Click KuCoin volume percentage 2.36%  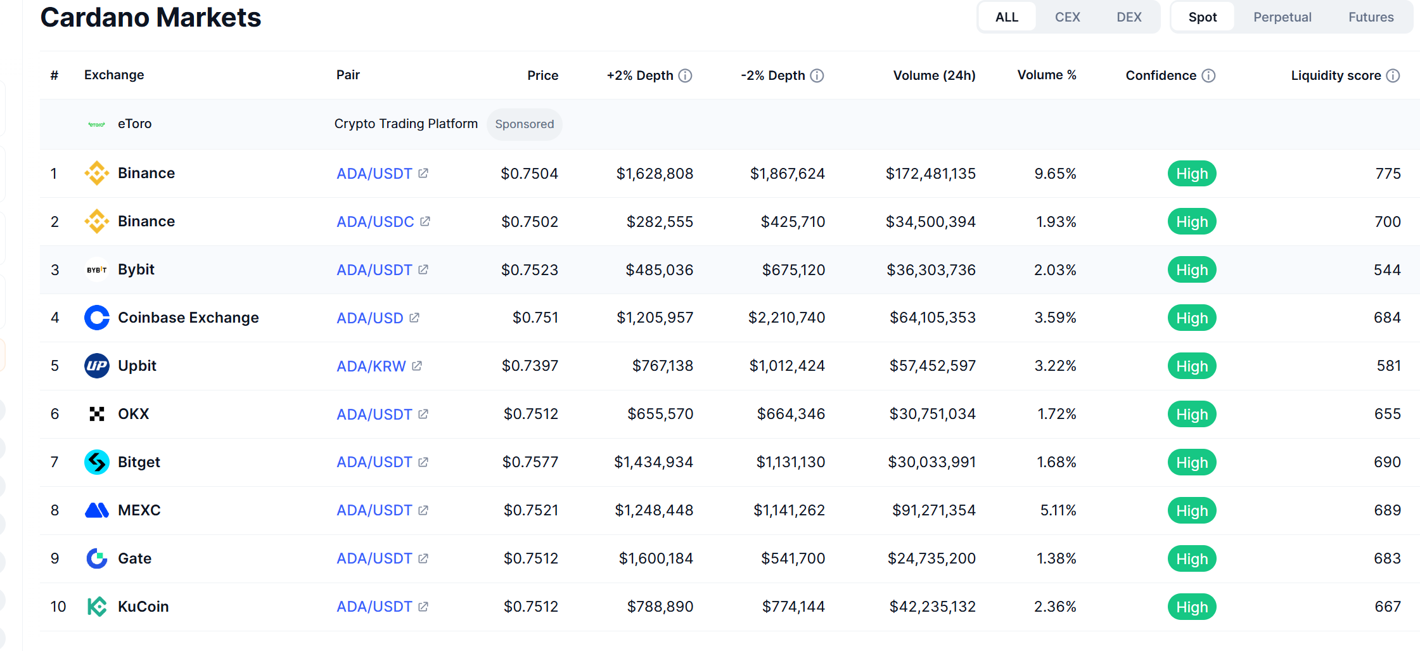point(1055,607)
